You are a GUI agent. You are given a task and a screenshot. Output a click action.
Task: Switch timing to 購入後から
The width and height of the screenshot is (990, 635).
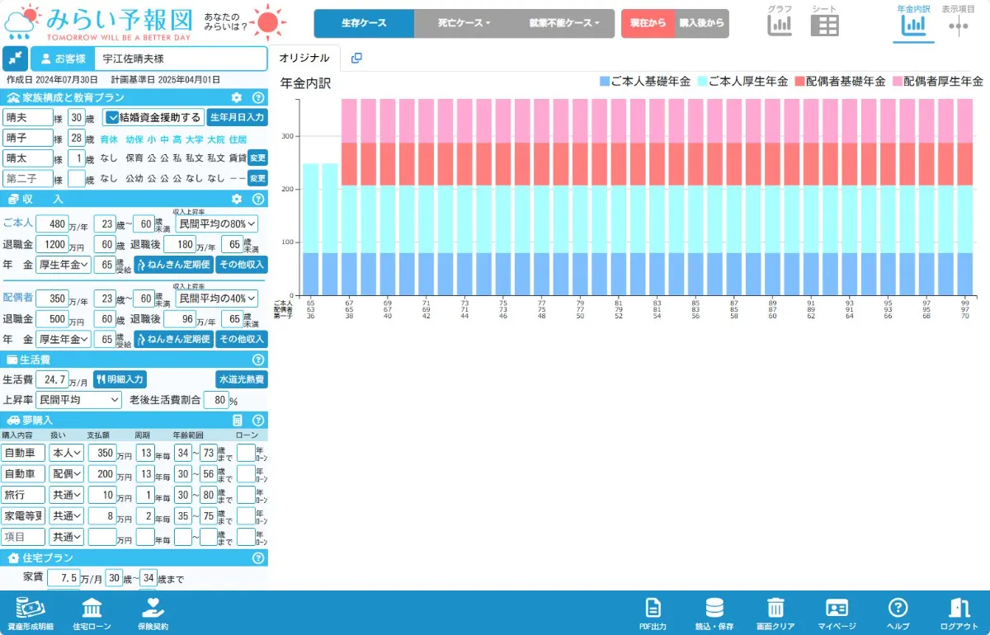(x=702, y=23)
